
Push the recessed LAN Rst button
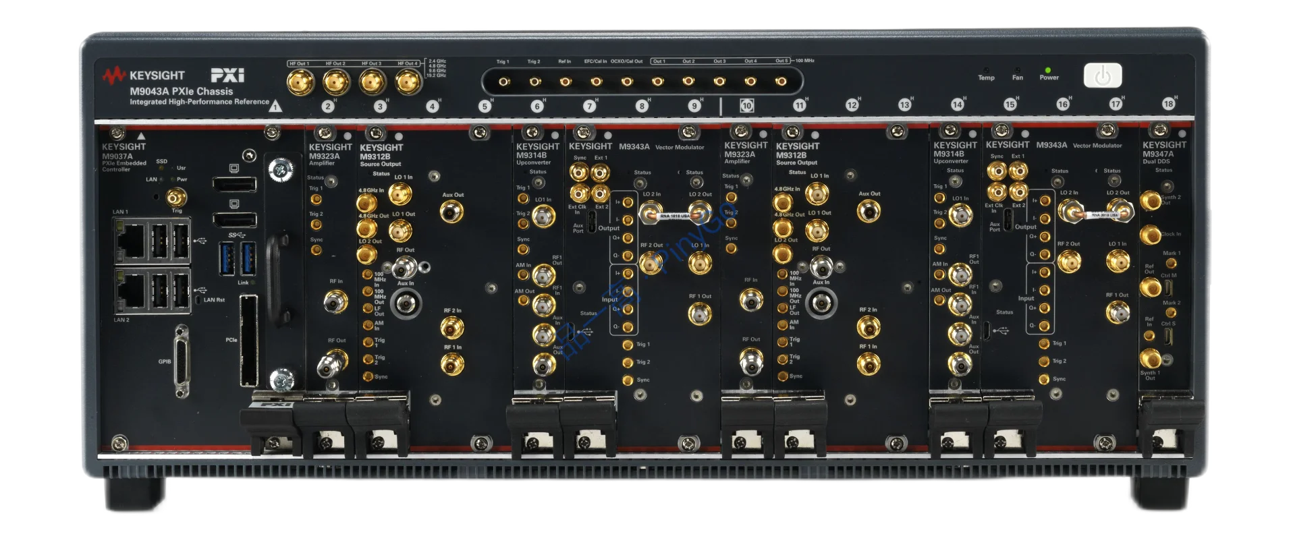tap(198, 299)
